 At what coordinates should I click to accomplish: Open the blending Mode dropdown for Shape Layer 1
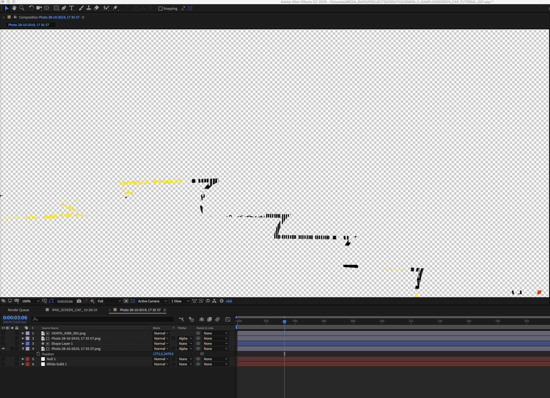pyautogui.click(x=161, y=344)
